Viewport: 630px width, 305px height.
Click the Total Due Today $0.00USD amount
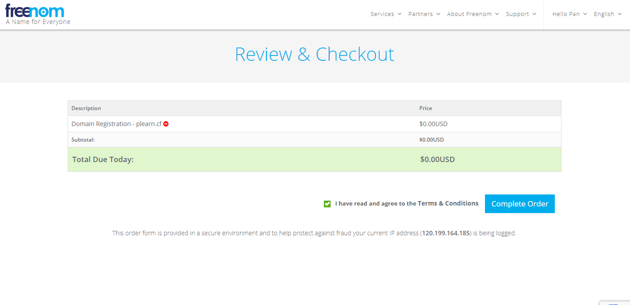point(437,159)
